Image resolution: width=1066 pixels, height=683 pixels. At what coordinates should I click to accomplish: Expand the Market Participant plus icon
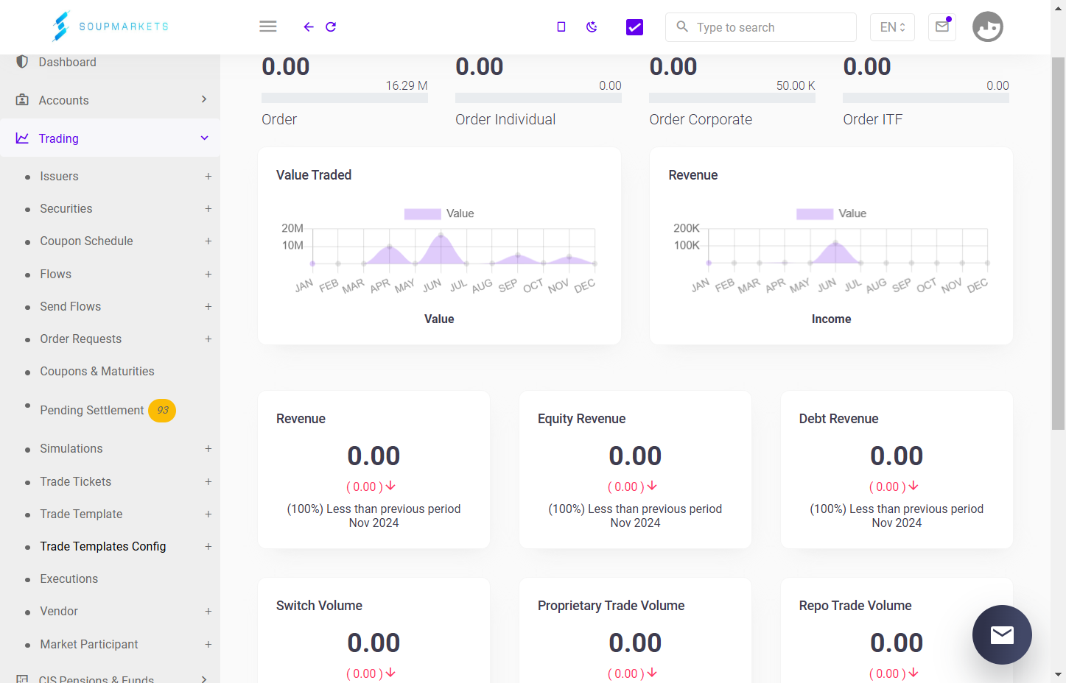coord(208,645)
